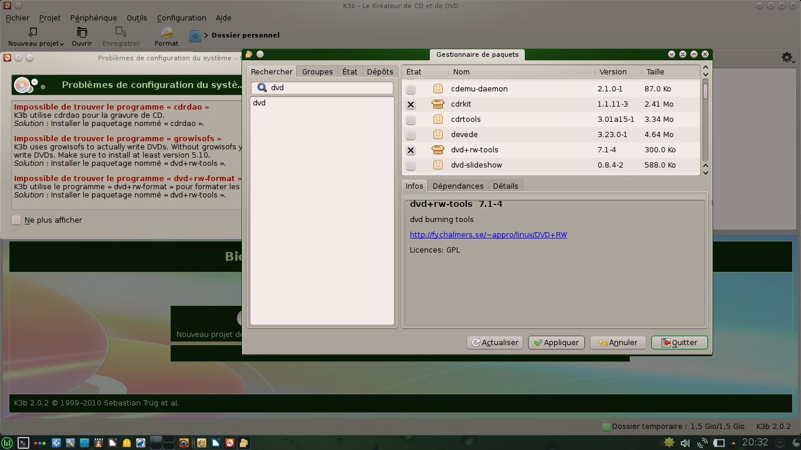Select the dvd entry in search history

pyautogui.click(x=259, y=103)
